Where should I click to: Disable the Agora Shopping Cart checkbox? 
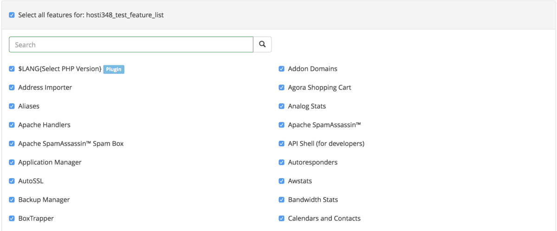(x=282, y=87)
